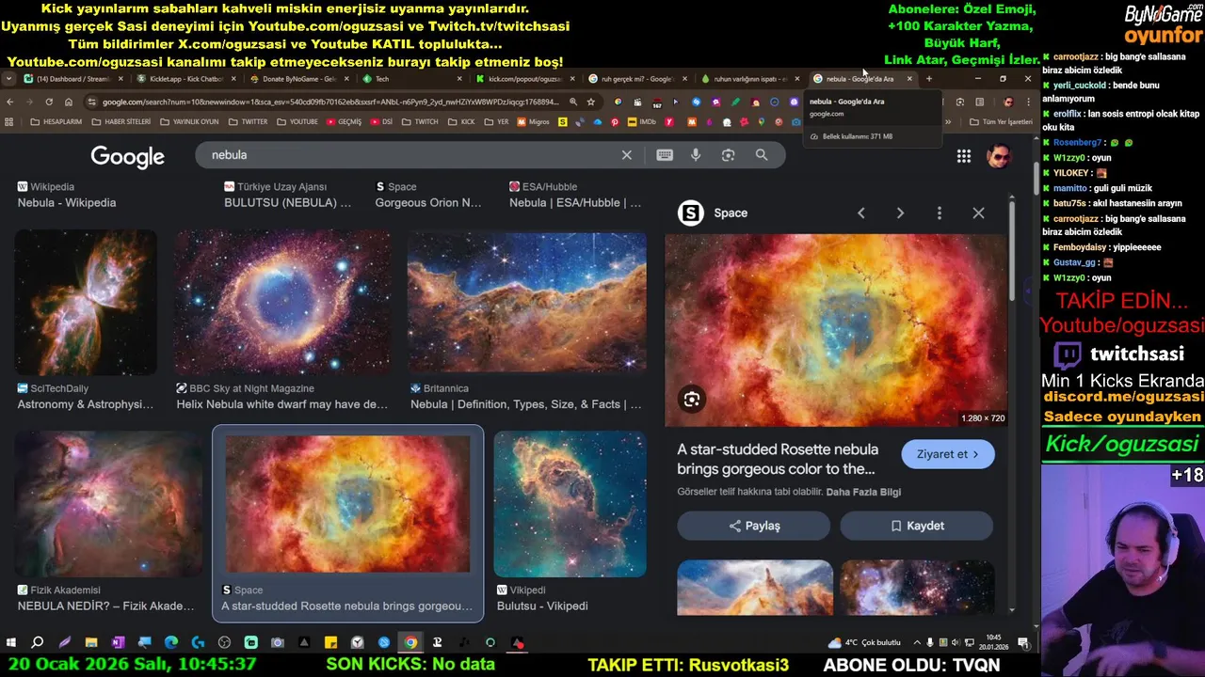Screen dimensions: 1205x677
Task: Share image with Paylaş button
Action: pyautogui.click(x=754, y=526)
